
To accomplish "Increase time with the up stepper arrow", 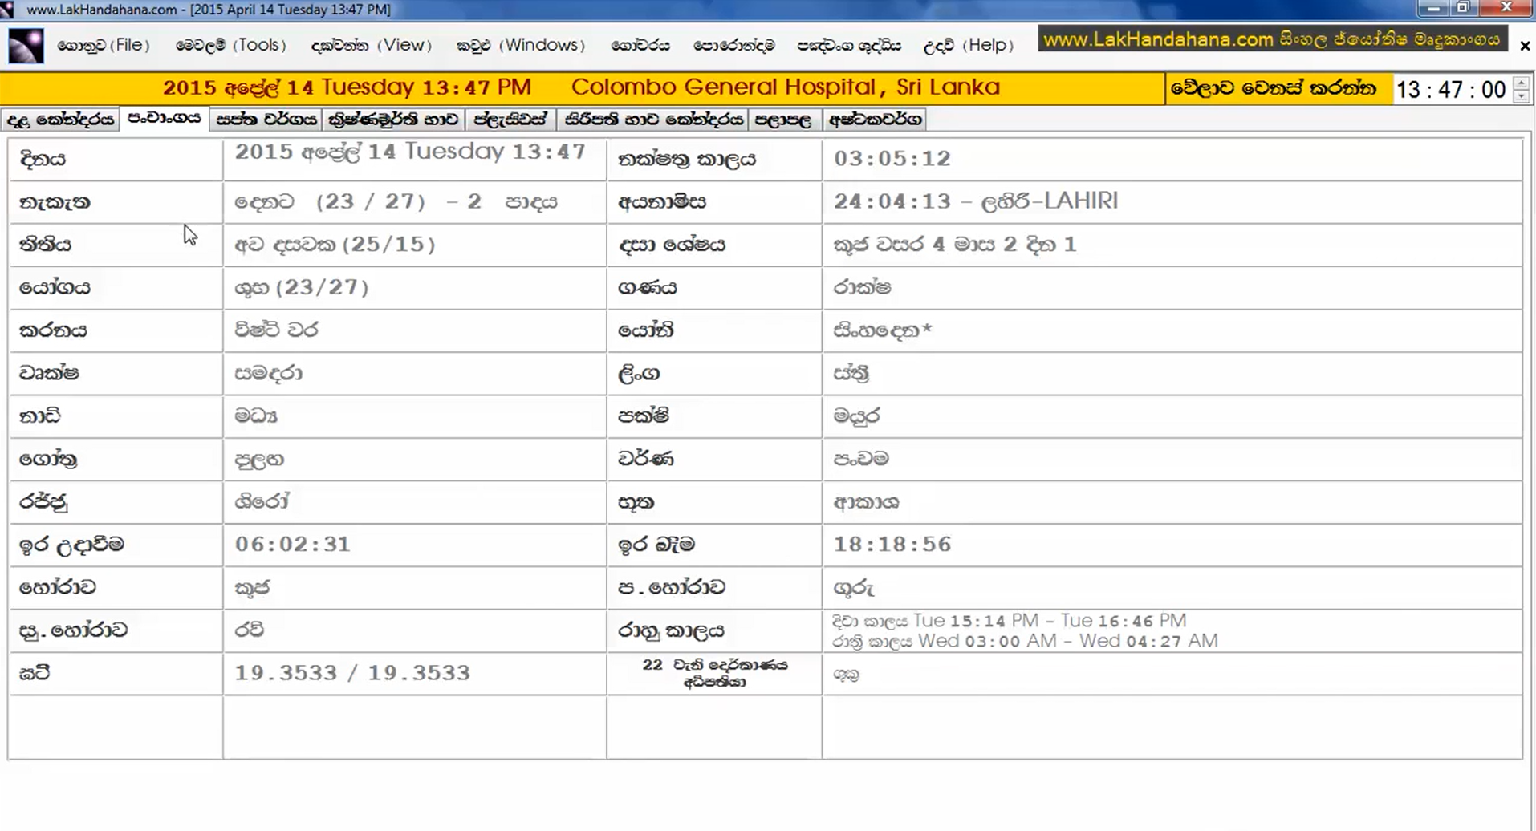I will click(x=1521, y=83).
